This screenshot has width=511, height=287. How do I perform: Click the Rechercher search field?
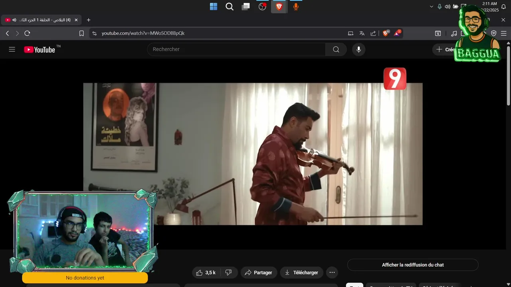tap(236, 49)
